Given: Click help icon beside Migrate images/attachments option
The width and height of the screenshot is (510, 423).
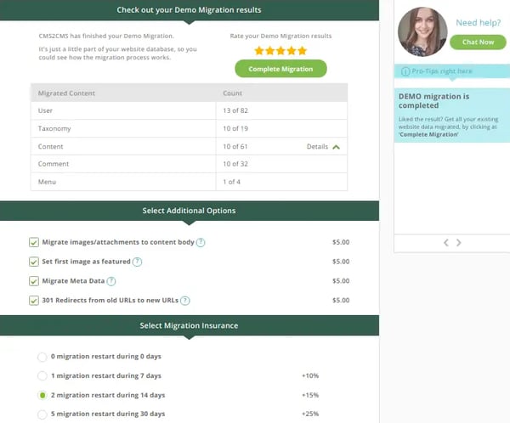Looking at the screenshot, I should [201, 242].
